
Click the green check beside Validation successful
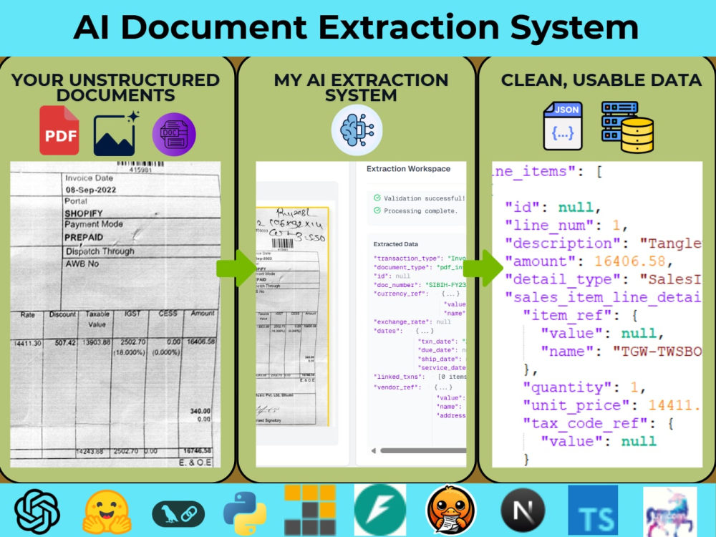pos(377,198)
